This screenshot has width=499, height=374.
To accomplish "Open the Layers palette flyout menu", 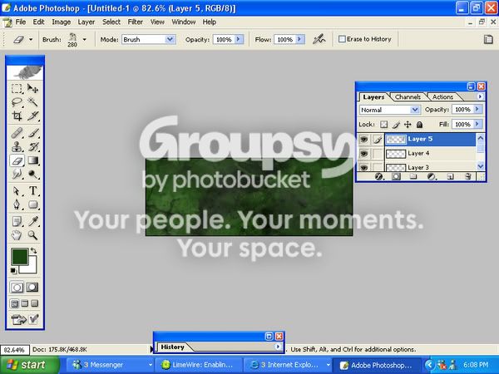I will click(x=480, y=96).
